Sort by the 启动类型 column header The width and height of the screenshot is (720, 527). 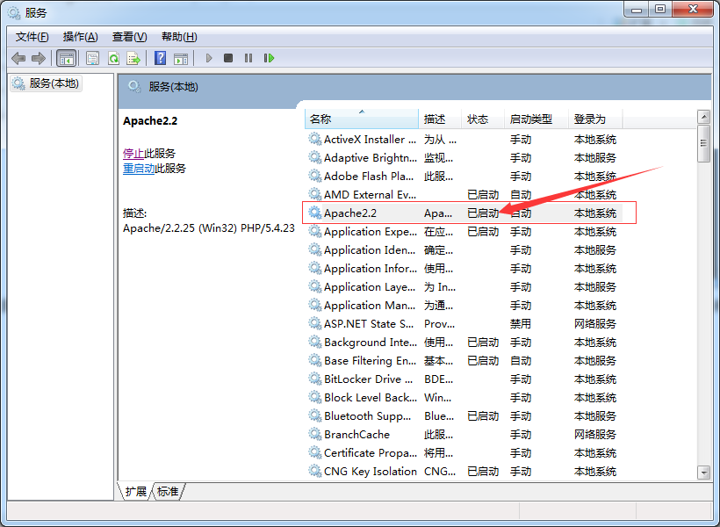tap(536, 119)
